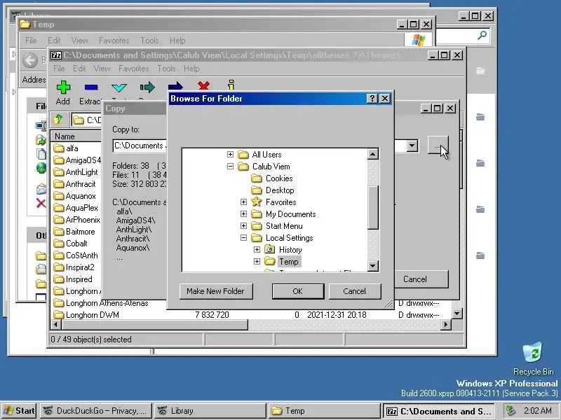This screenshot has width=561, height=420.
Task: Collapse the Local Settings tree node
Action: click(243, 238)
